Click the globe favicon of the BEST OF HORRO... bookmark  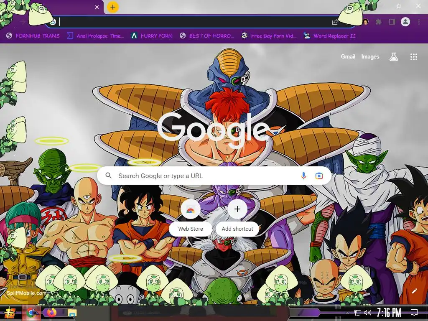pyautogui.click(x=183, y=36)
